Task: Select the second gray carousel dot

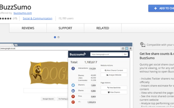Action: point(58,37)
